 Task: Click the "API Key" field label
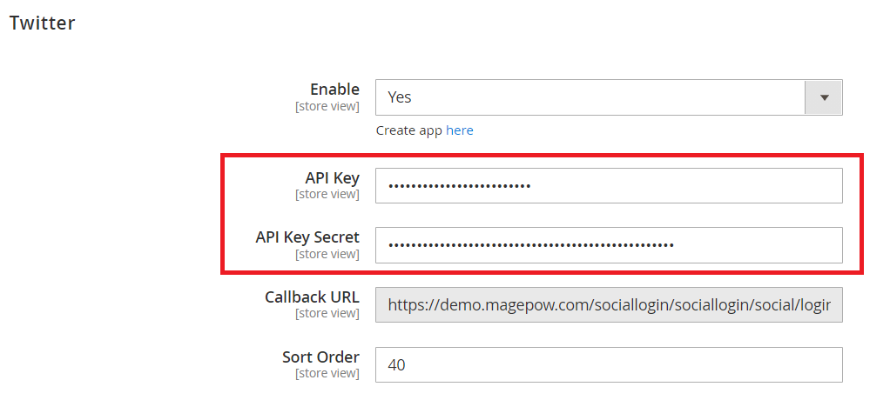(332, 177)
